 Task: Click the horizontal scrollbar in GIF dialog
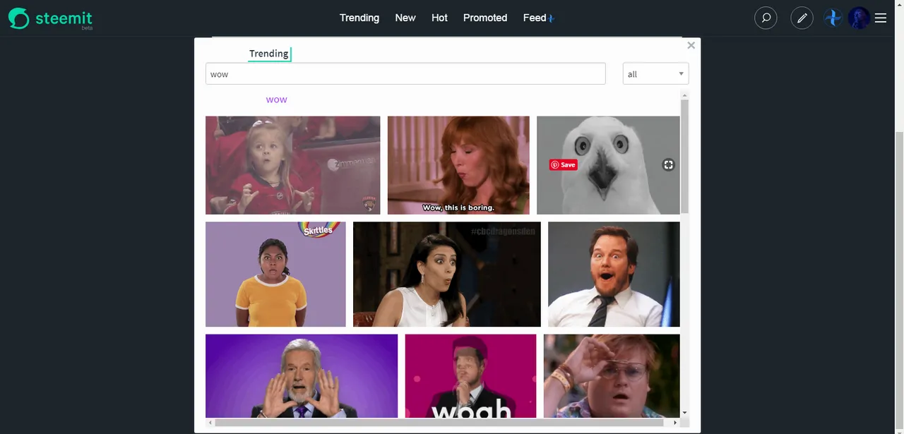[x=439, y=423]
